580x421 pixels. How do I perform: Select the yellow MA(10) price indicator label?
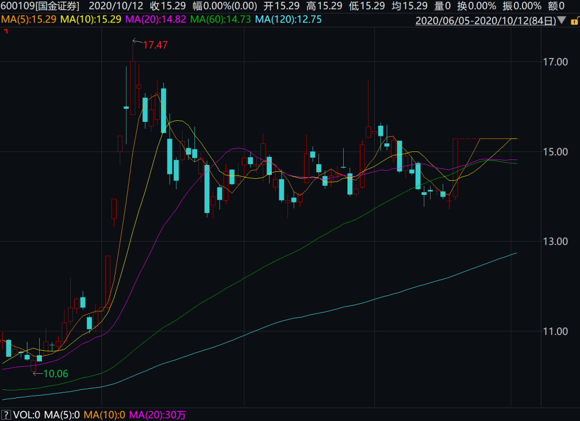click(x=90, y=19)
